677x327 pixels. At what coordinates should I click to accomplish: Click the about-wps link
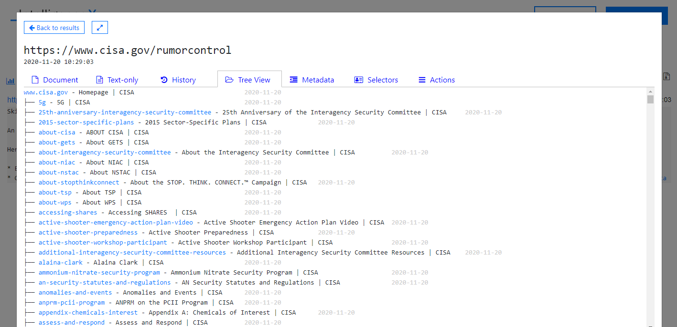(55, 203)
